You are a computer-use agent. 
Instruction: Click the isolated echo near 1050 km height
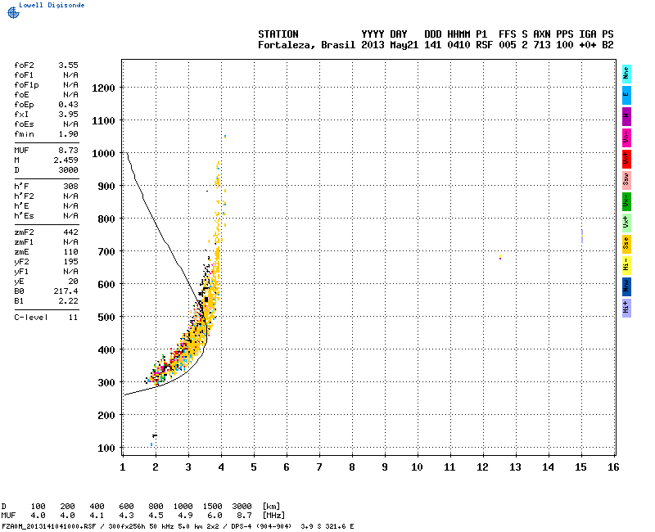[x=225, y=136]
